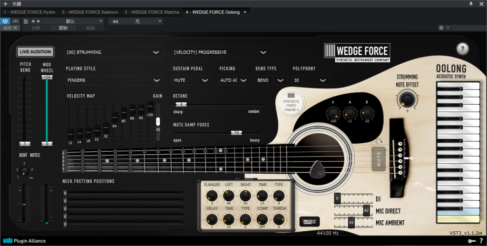Toggle the 对照 compare button
The image size is (487, 246).
(36, 28)
